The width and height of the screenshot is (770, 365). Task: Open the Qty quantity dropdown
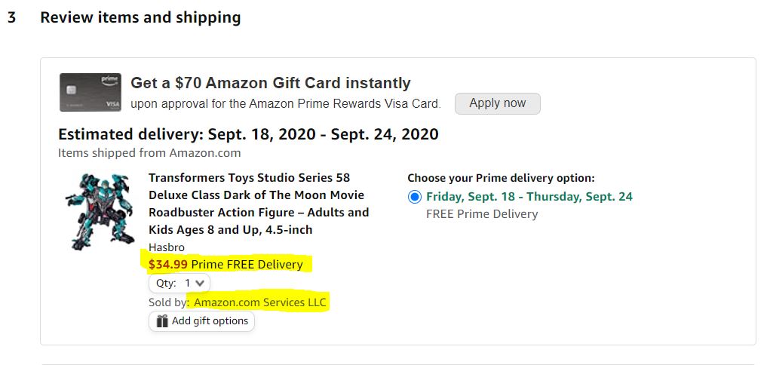(179, 284)
